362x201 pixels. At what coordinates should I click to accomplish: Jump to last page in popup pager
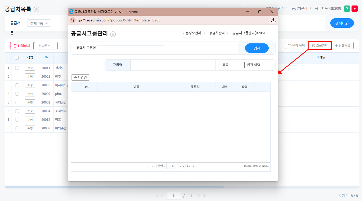coord(194,166)
